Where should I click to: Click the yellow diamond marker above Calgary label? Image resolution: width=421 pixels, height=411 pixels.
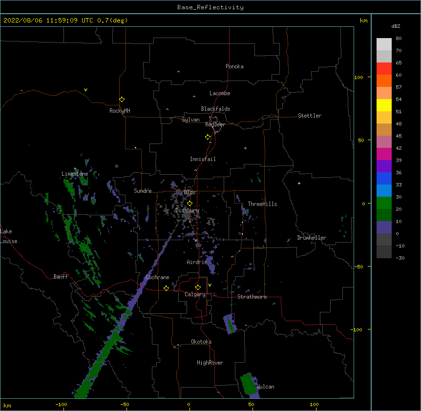pyautogui.click(x=198, y=288)
